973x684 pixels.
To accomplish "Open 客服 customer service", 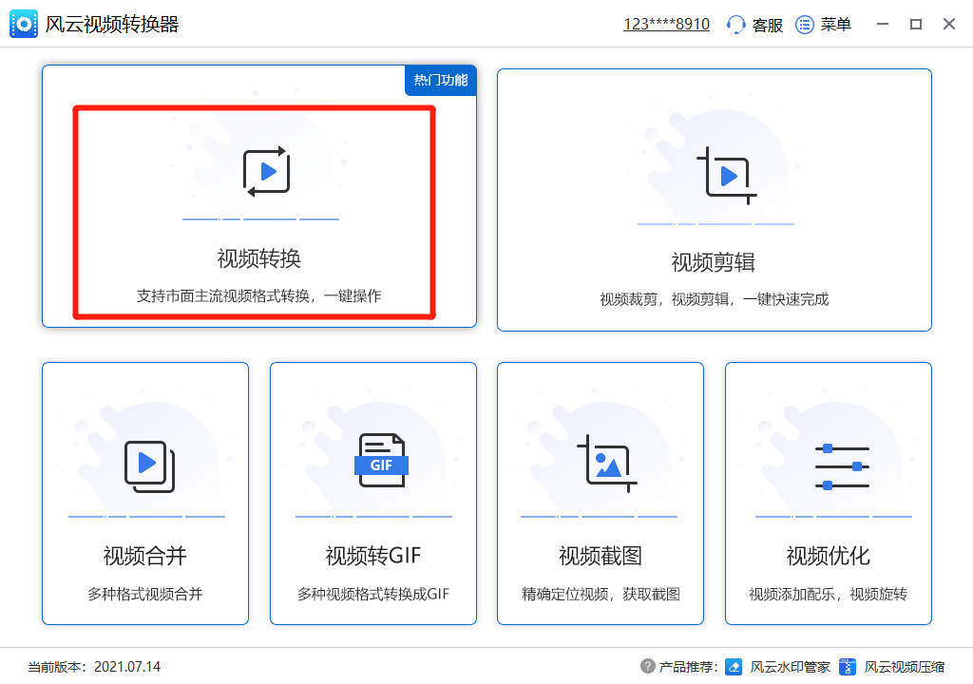I will [x=768, y=25].
